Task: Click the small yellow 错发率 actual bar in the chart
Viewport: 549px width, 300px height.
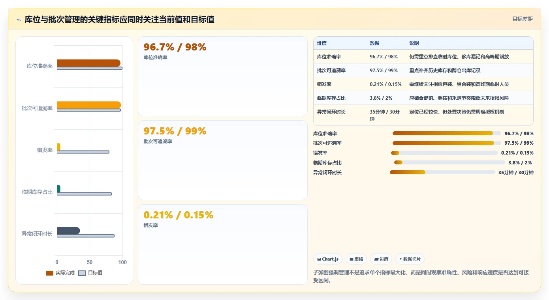Action: tap(58, 147)
